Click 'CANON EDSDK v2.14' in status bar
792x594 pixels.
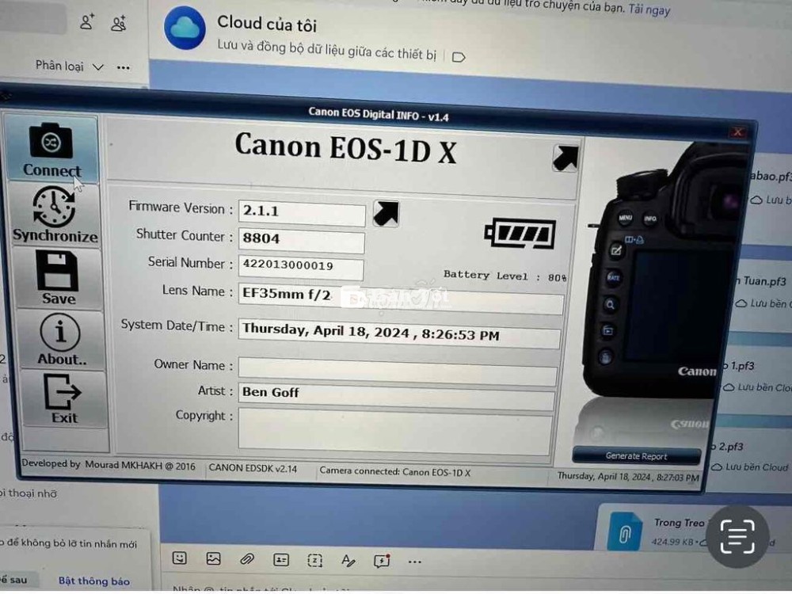click(x=253, y=468)
